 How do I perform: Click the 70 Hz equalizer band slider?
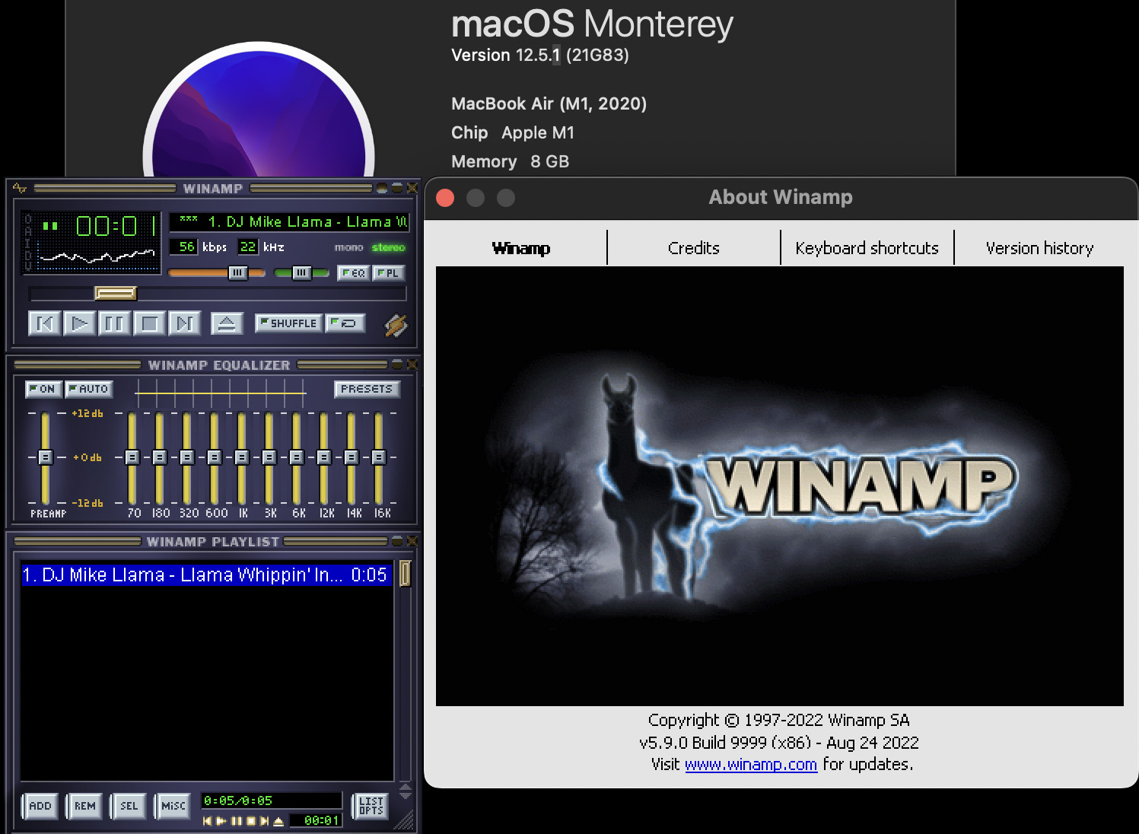(x=132, y=457)
